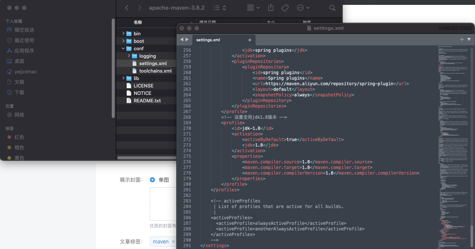This screenshot has height=249, width=475.
Task: Open Applications (应用程序) in sidebar
Action: pyautogui.click(x=24, y=51)
